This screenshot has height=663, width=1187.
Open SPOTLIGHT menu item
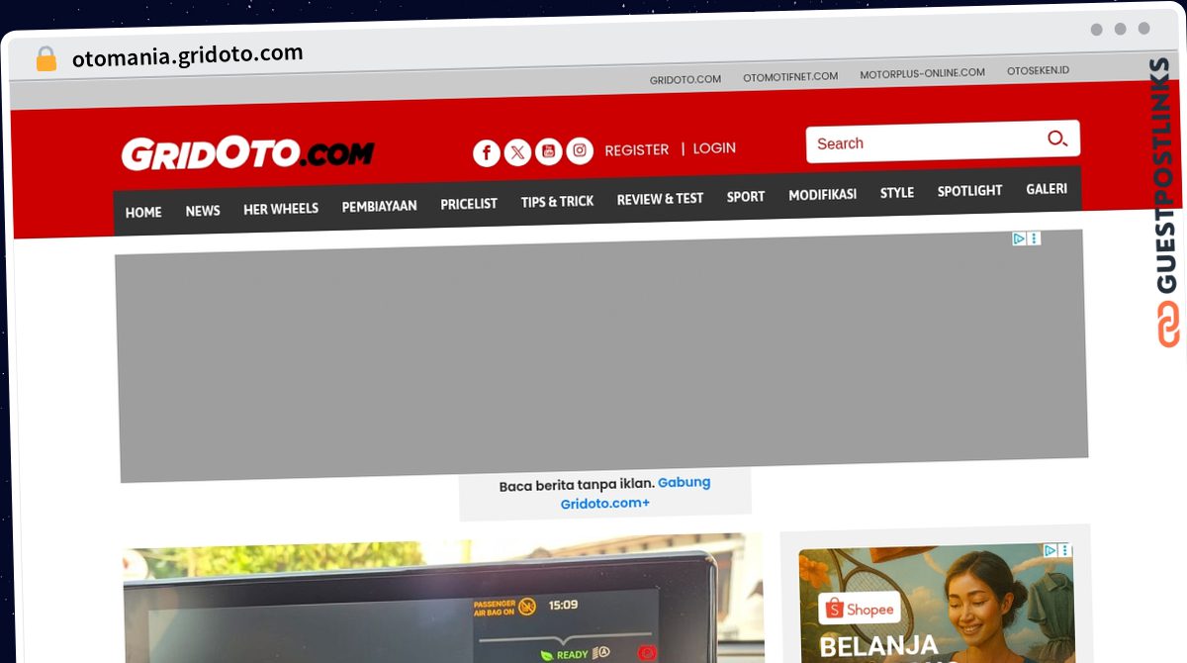[969, 190]
